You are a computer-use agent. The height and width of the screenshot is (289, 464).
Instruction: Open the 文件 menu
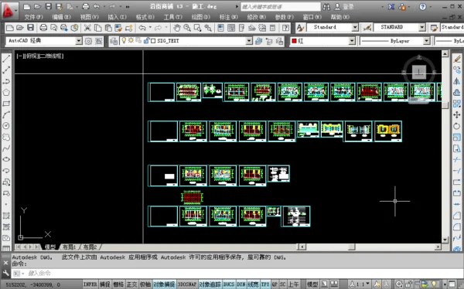pos(33,17)
